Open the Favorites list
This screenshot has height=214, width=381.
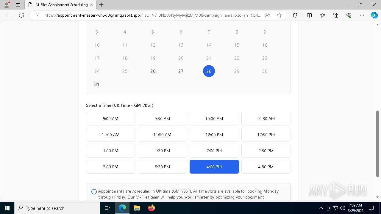tap(323, 15)
